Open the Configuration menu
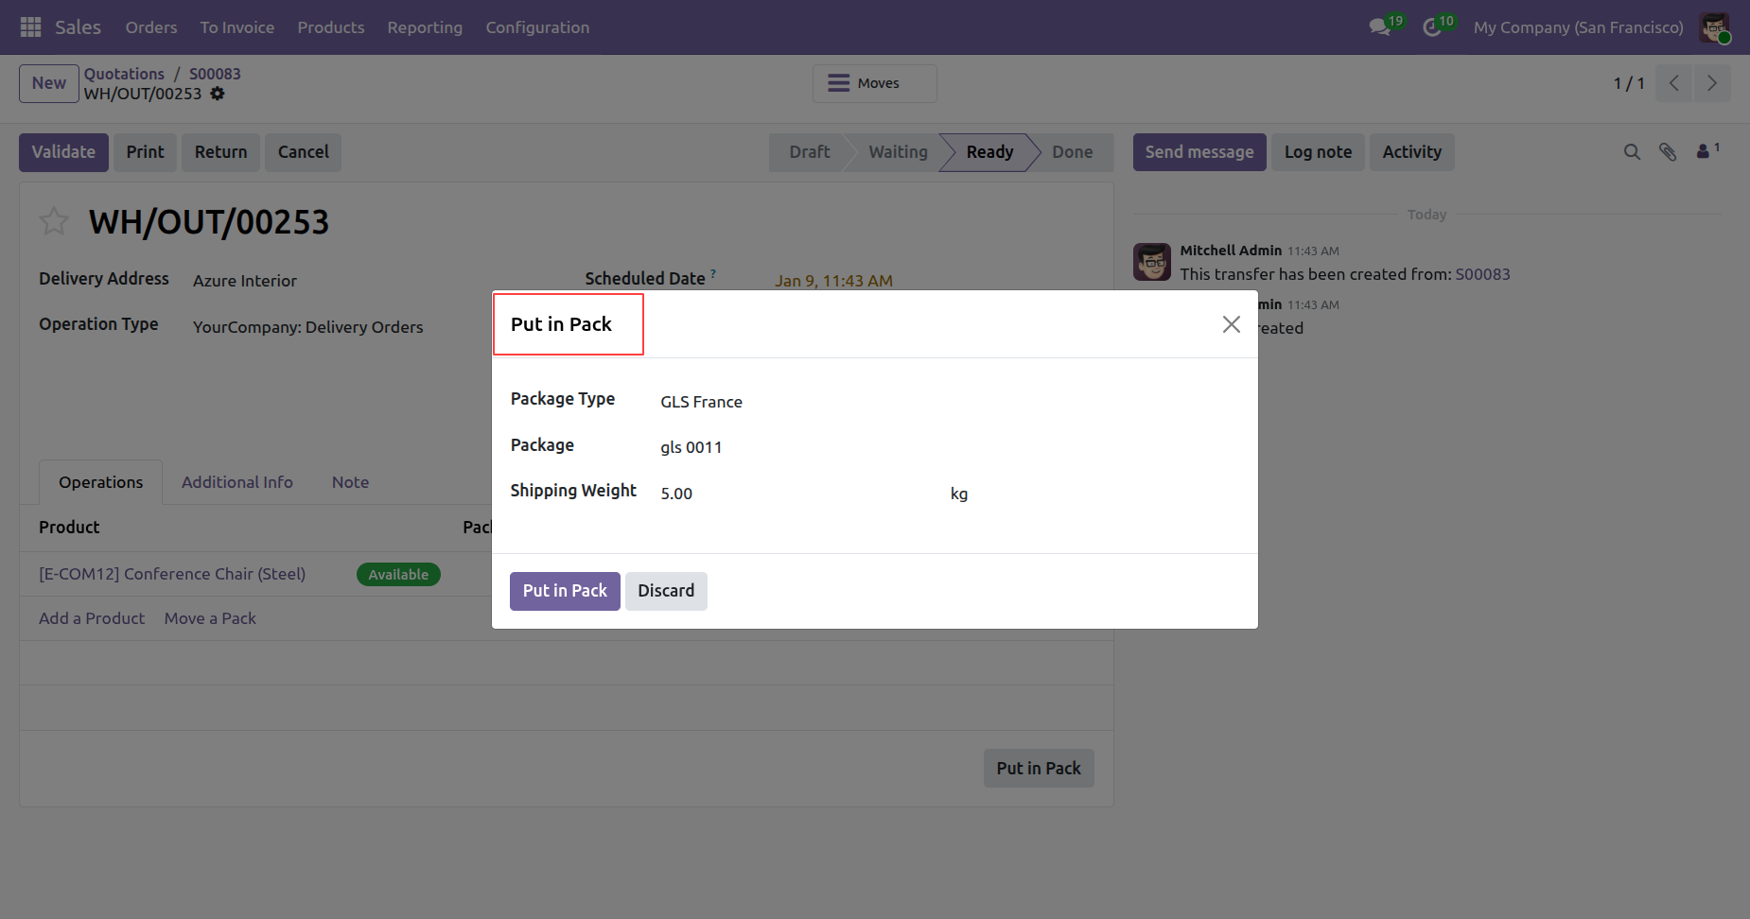 pyautogui.click(x=537, y=27)
